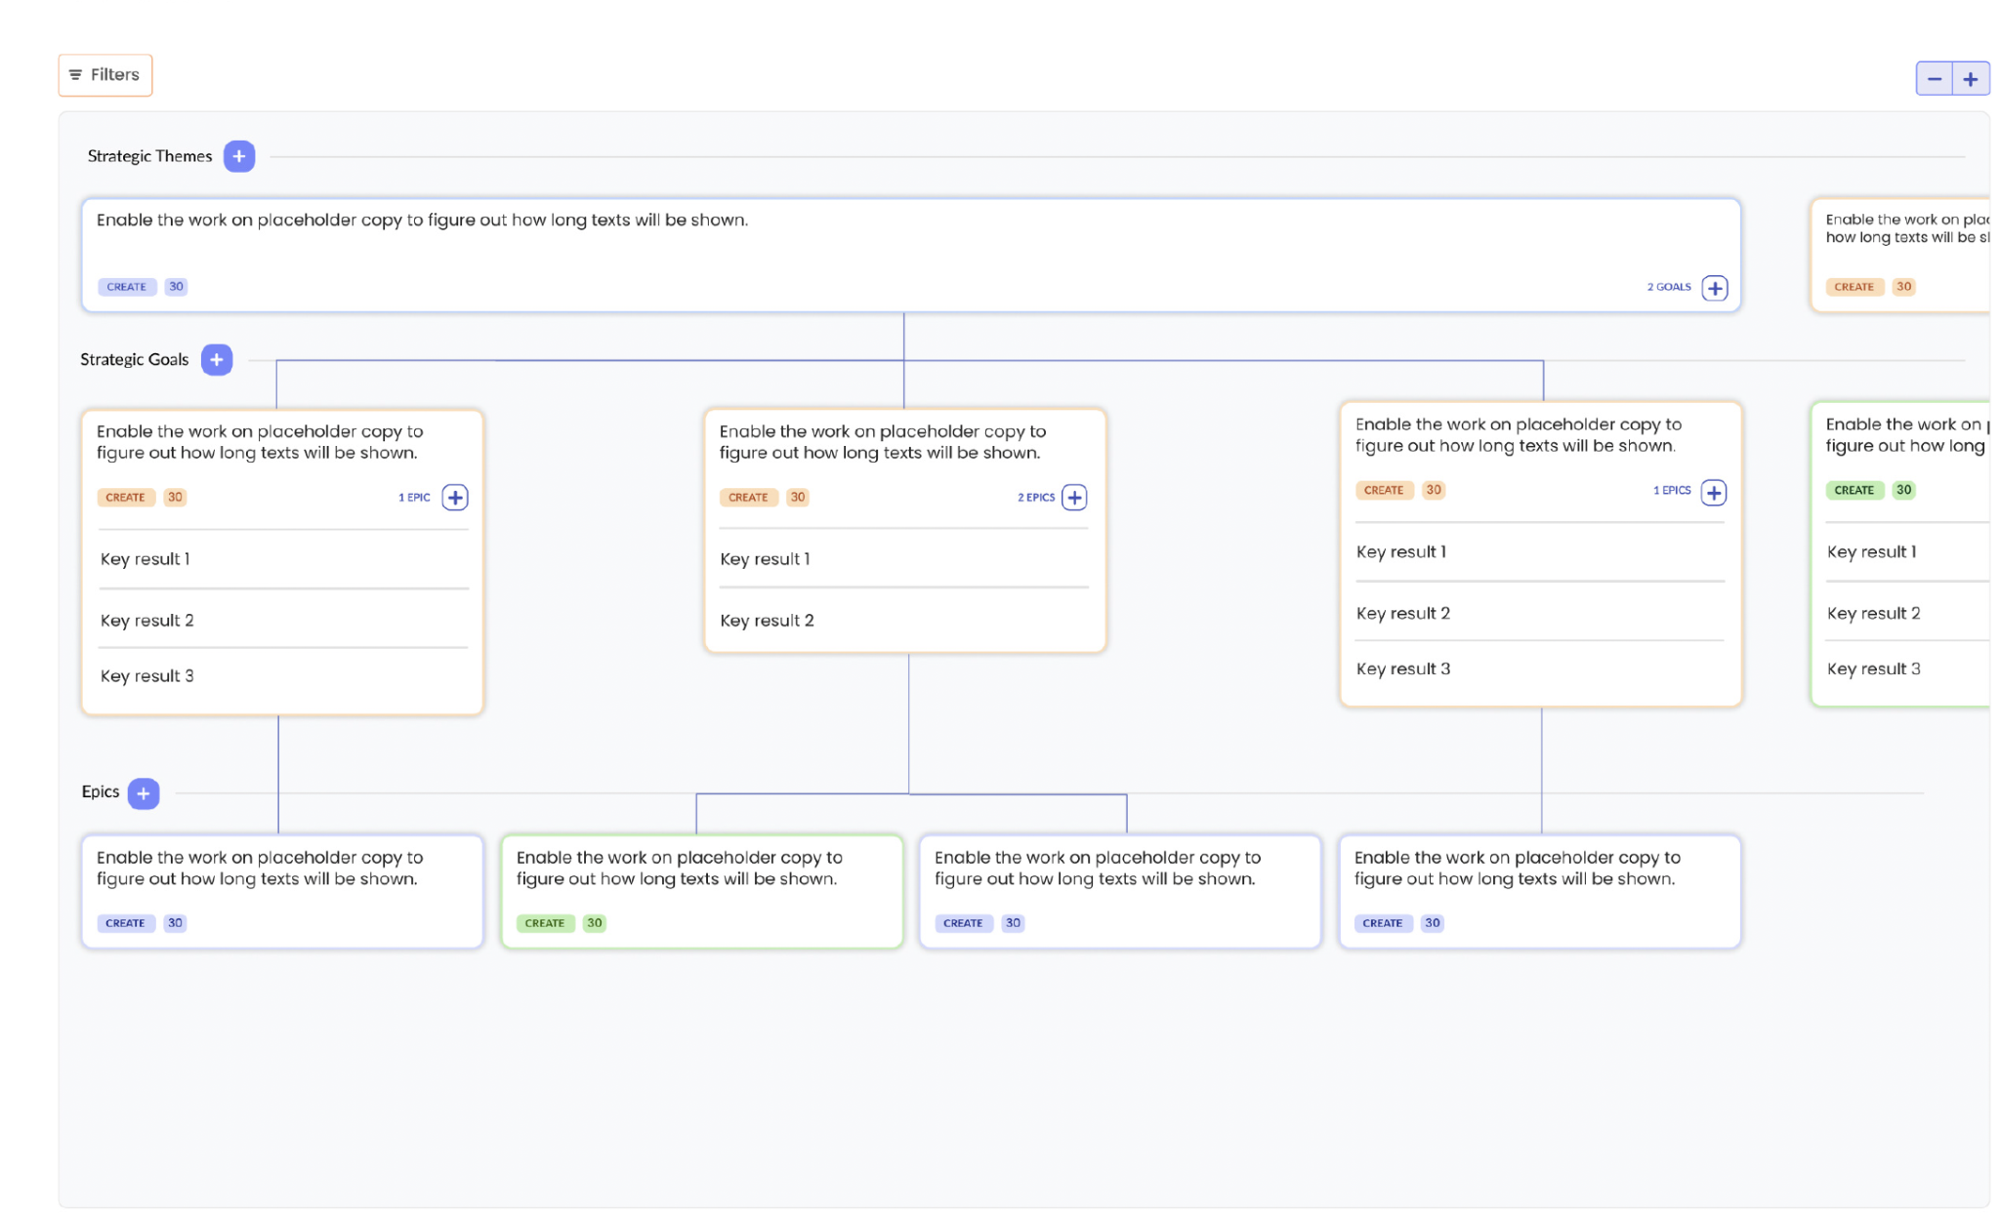This screenshot has width=2000, height=1213.
Task: Add a new Epic
Action: [x=144, y=793]
